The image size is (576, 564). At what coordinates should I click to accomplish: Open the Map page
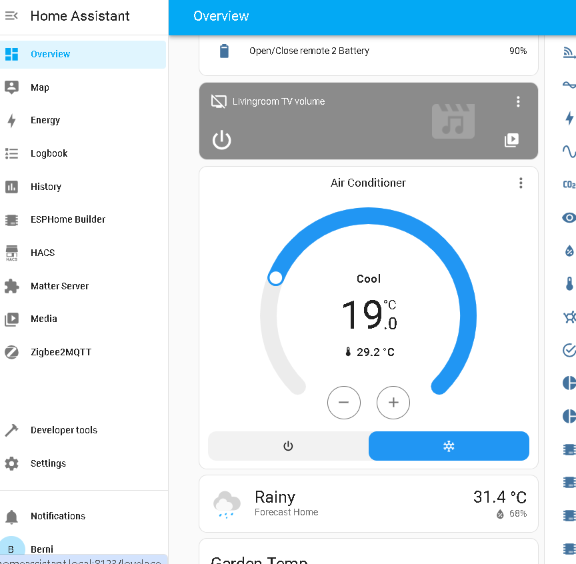click(83, 87)
